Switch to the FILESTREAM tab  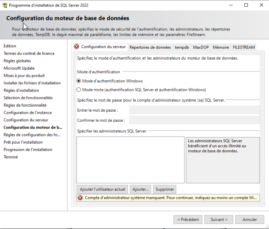[x=244, y=47]
